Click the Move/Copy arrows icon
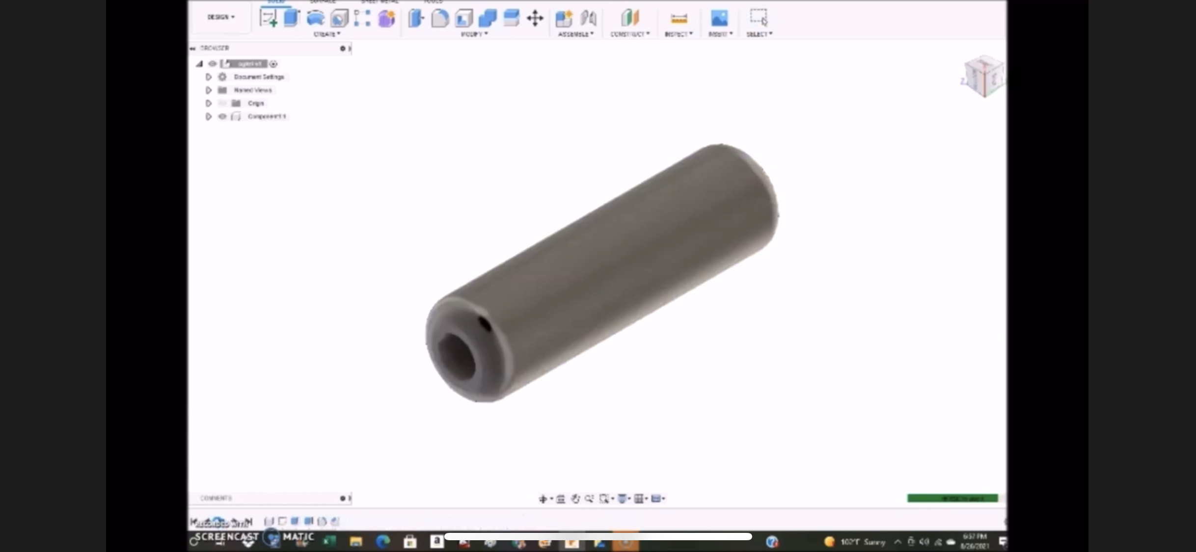 pyautogui.click(x=535, y=19)
